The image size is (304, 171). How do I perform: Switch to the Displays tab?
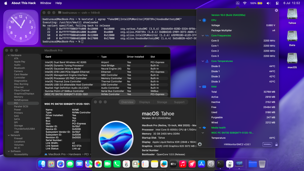(144, 102)
